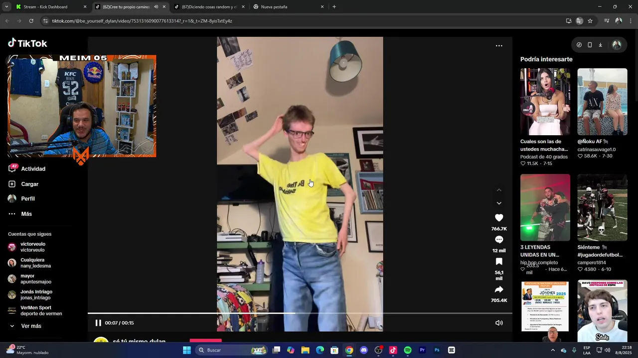This screenshot has height=358, width=638.
Task: Close the Kick Dashboard tab
Action: tap(85, 7)
